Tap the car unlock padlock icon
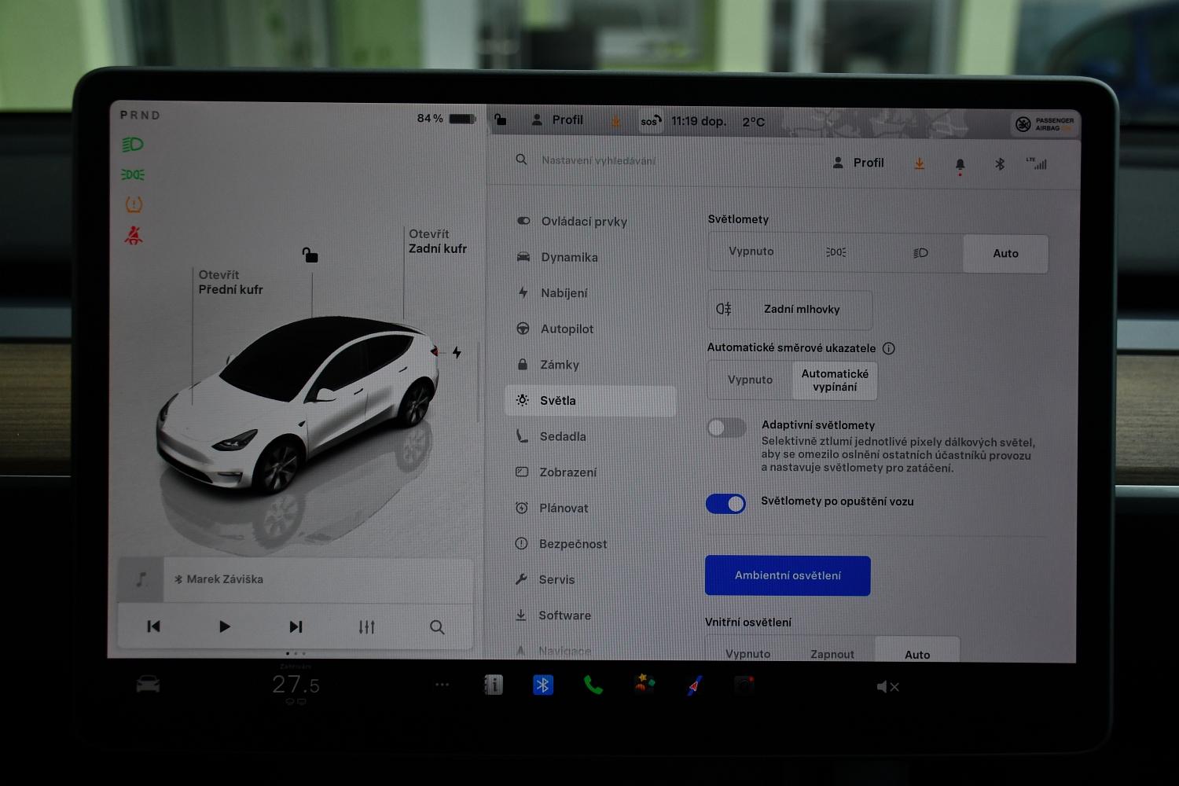This screenshot has height=786, width=1179. (x=310, y=255)
